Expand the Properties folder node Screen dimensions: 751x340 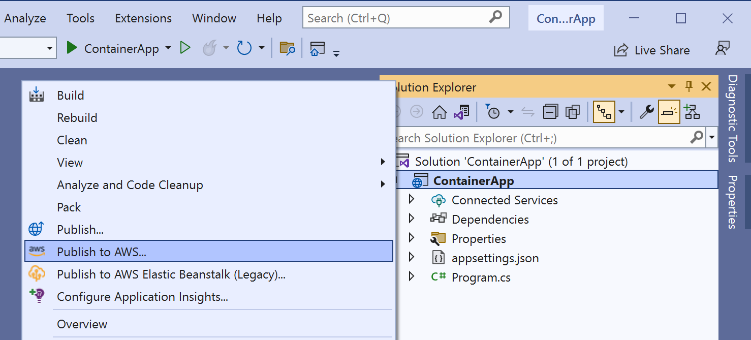[412, 238]
